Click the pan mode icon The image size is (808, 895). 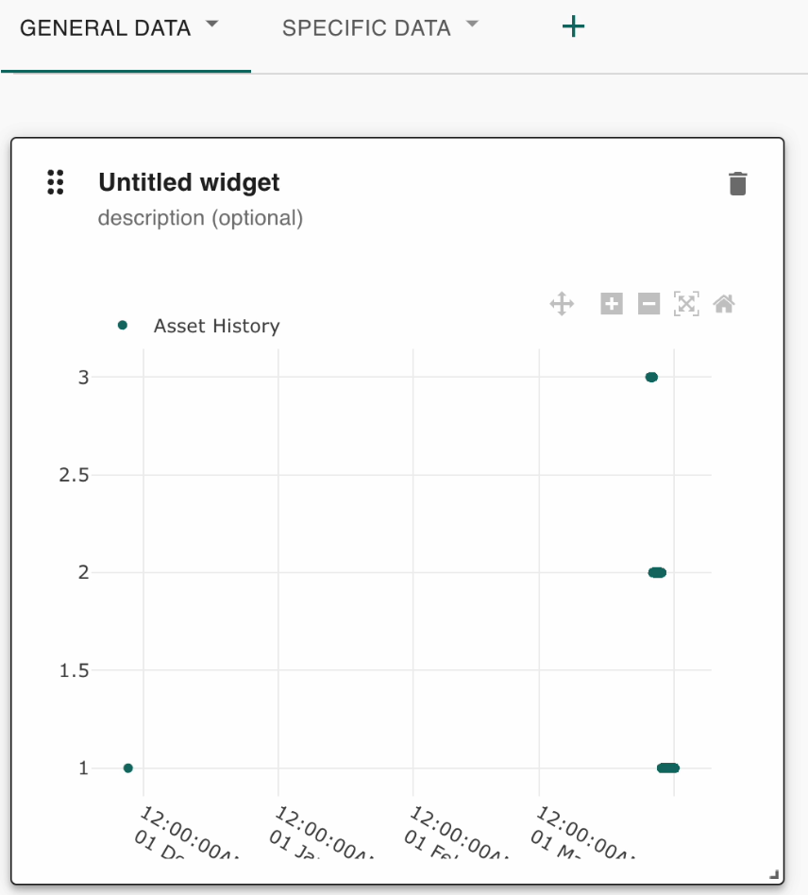[562, 304]
